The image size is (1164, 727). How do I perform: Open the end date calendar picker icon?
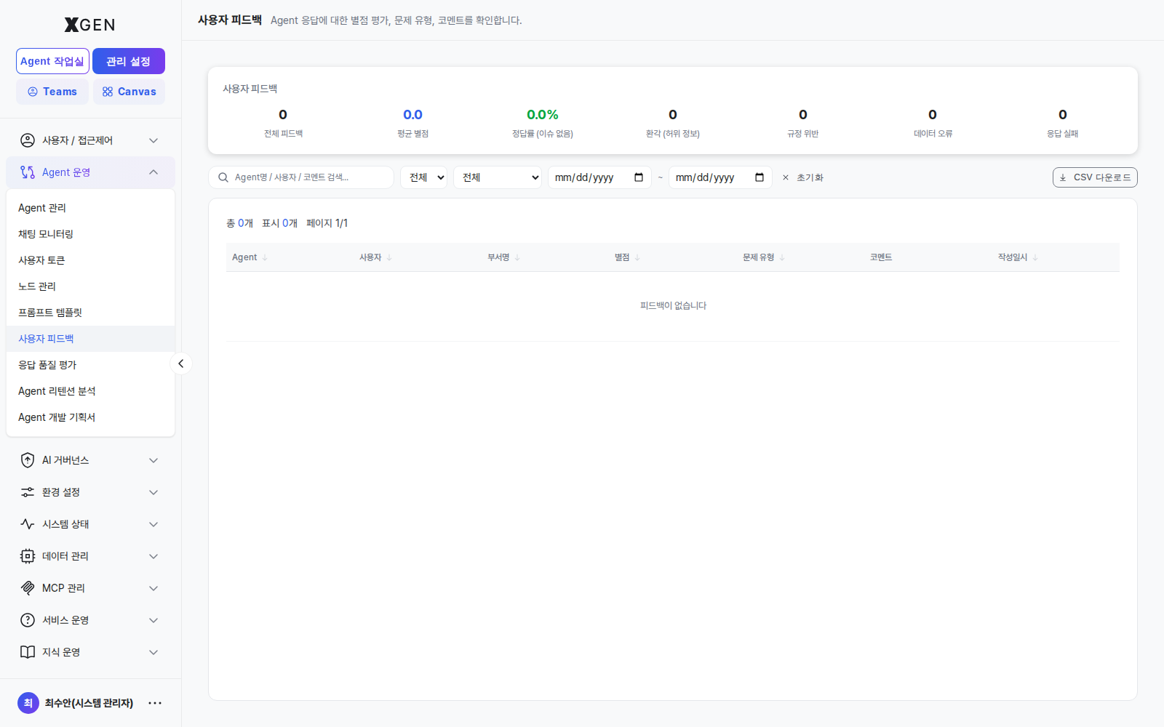760,177
